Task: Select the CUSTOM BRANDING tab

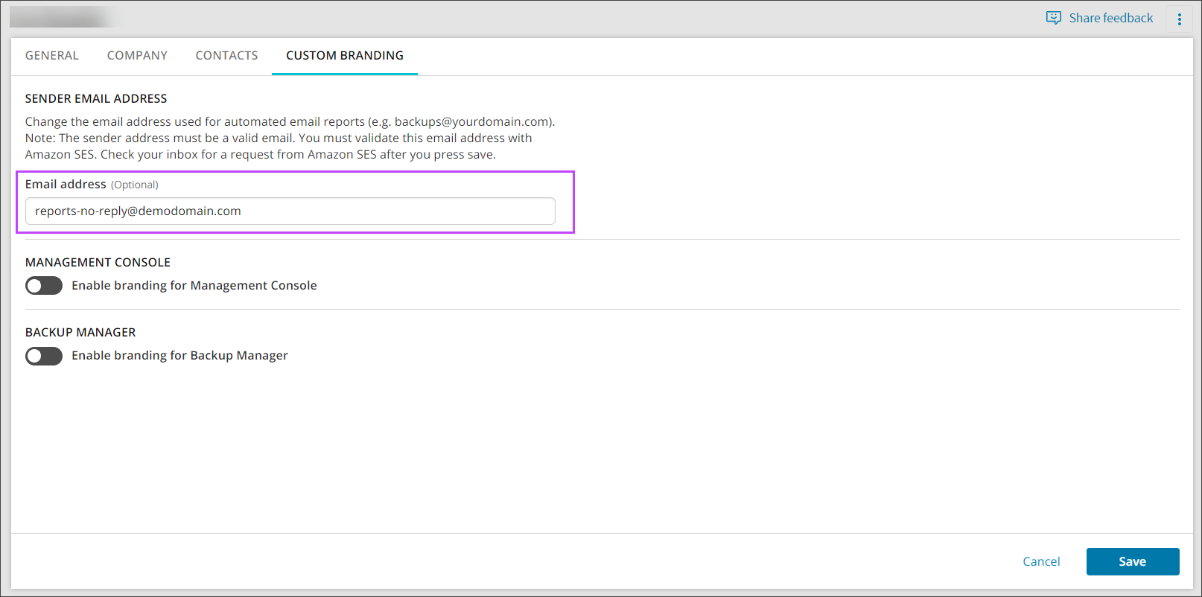Action: coord(344,56)
